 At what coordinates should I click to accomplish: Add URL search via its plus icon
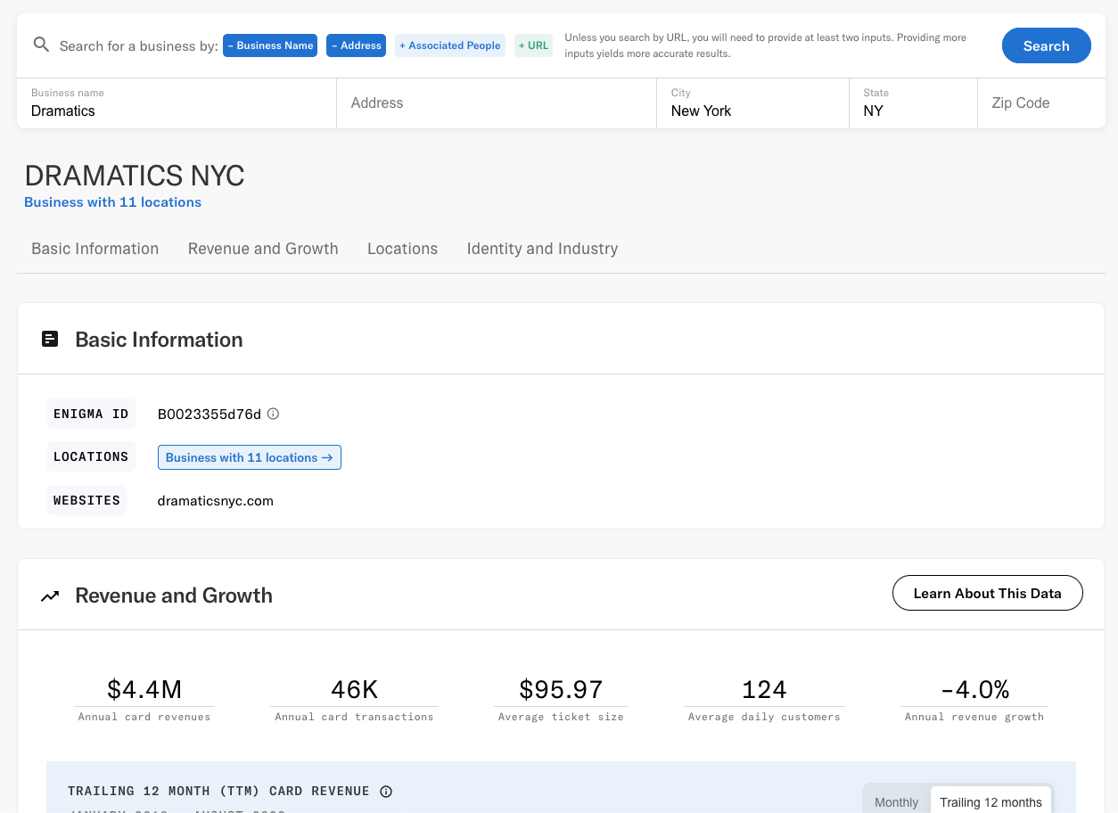tap(523, 45)
